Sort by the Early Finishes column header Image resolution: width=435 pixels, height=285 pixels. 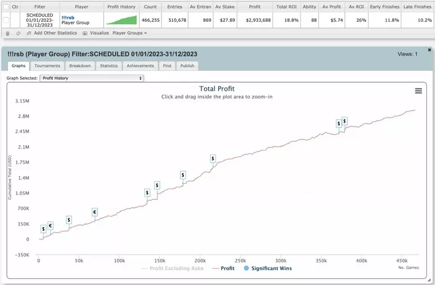[385, 7]
